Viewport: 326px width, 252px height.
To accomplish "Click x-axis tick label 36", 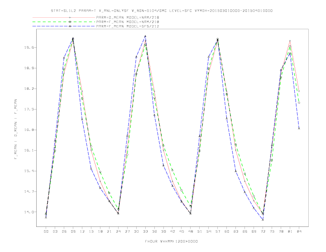I will point(154,231).
